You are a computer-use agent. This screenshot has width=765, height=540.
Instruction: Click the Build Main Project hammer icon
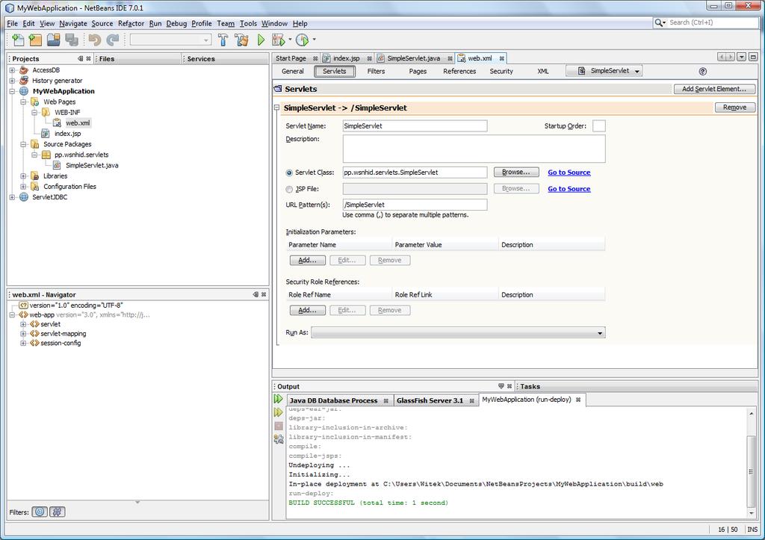pyautogui.click(x=223, y=40)
